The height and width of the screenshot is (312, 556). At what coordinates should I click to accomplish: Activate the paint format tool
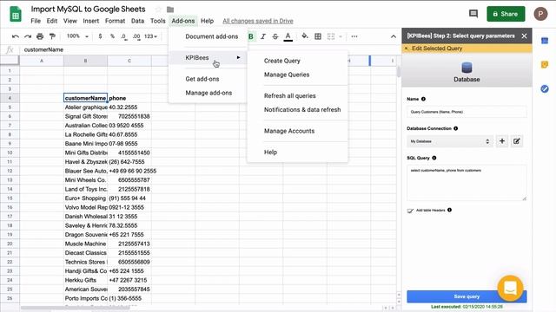coord(52,36)
